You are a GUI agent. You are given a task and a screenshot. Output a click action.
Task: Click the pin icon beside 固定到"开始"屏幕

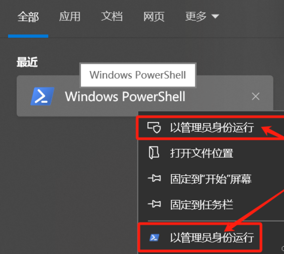pyautogui.click(x=154, y=179)
